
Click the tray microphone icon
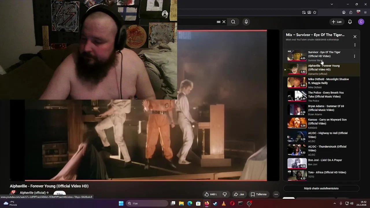tap(341, 203)
